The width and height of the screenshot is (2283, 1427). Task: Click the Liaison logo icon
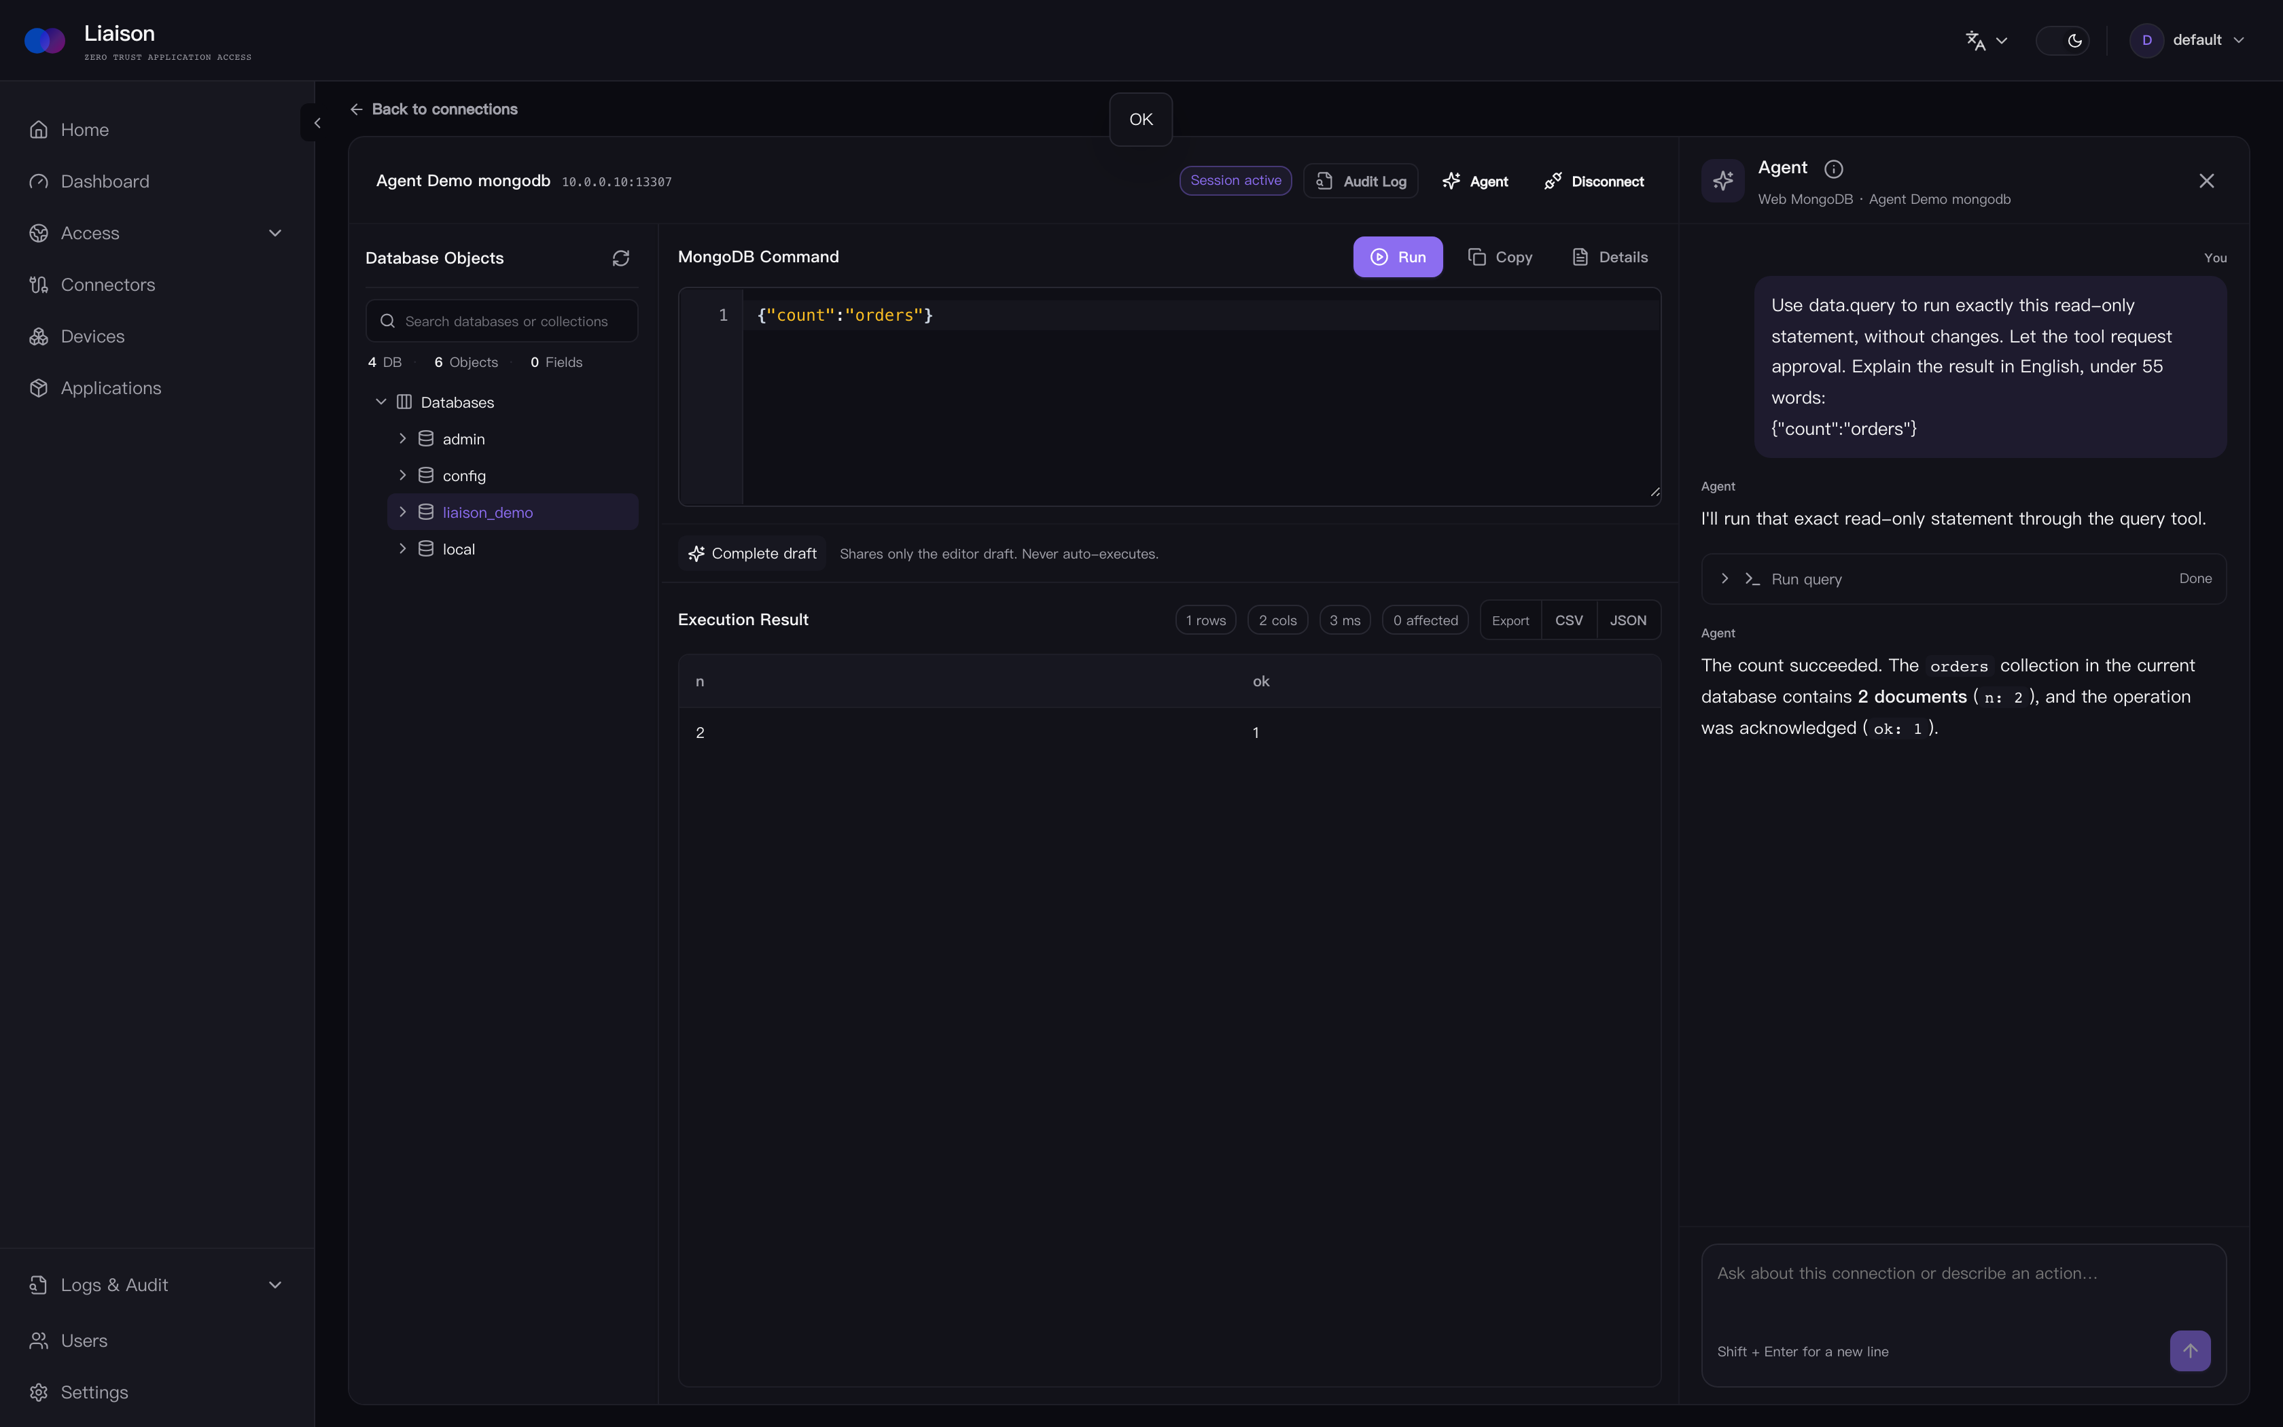44,41
